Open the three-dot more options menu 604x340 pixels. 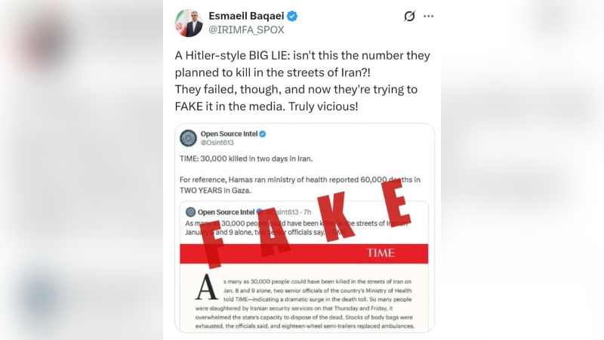coord(429,17)
